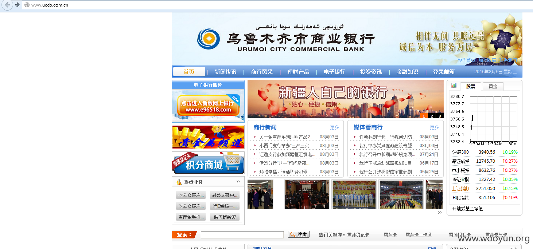Click the 深证成指 index row
The height and width of the screenshot is (249, 533).
coord(485,161)
